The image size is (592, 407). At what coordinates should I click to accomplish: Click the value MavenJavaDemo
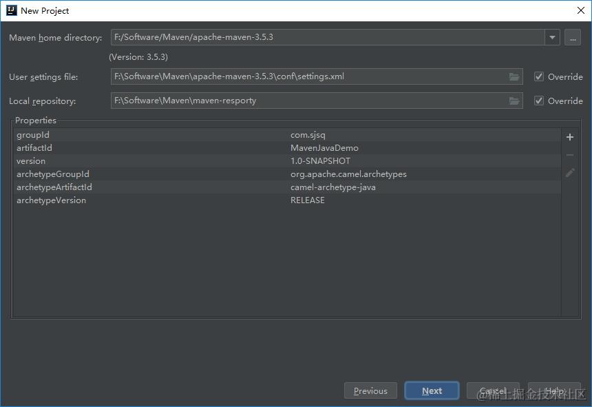324,148
